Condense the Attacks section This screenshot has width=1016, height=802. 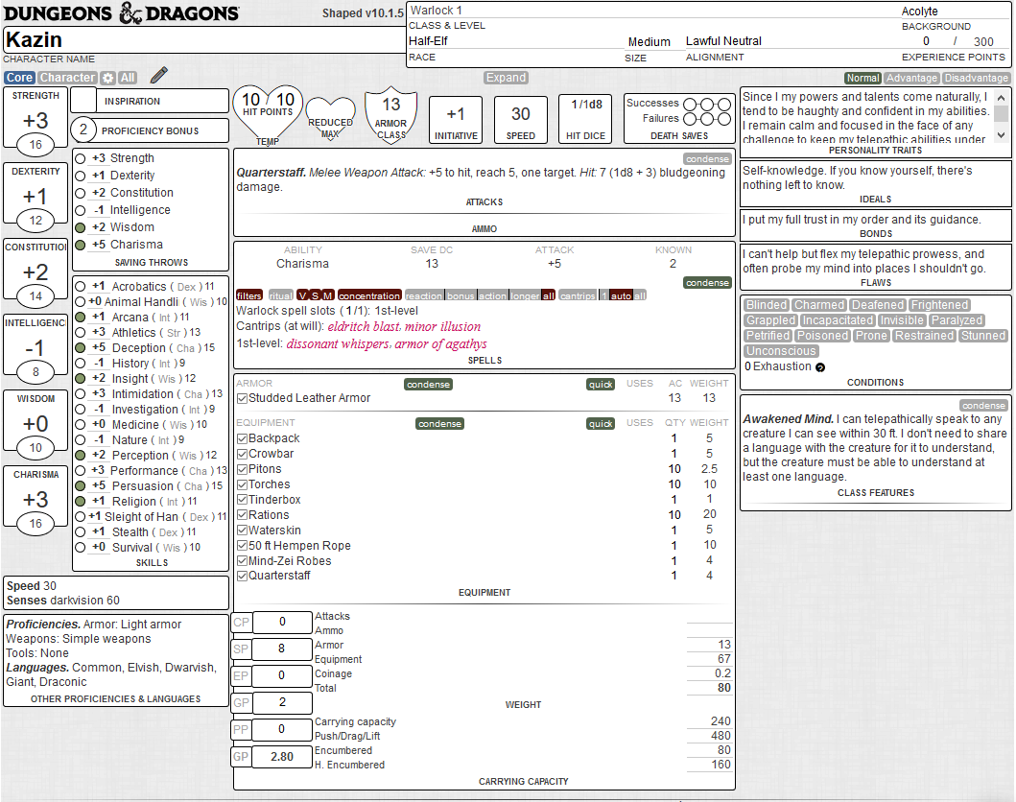coord(707,159)
